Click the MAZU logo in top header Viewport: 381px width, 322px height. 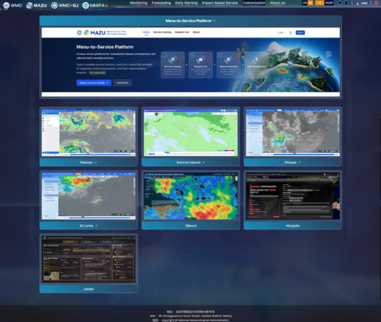tap(37, 5)
